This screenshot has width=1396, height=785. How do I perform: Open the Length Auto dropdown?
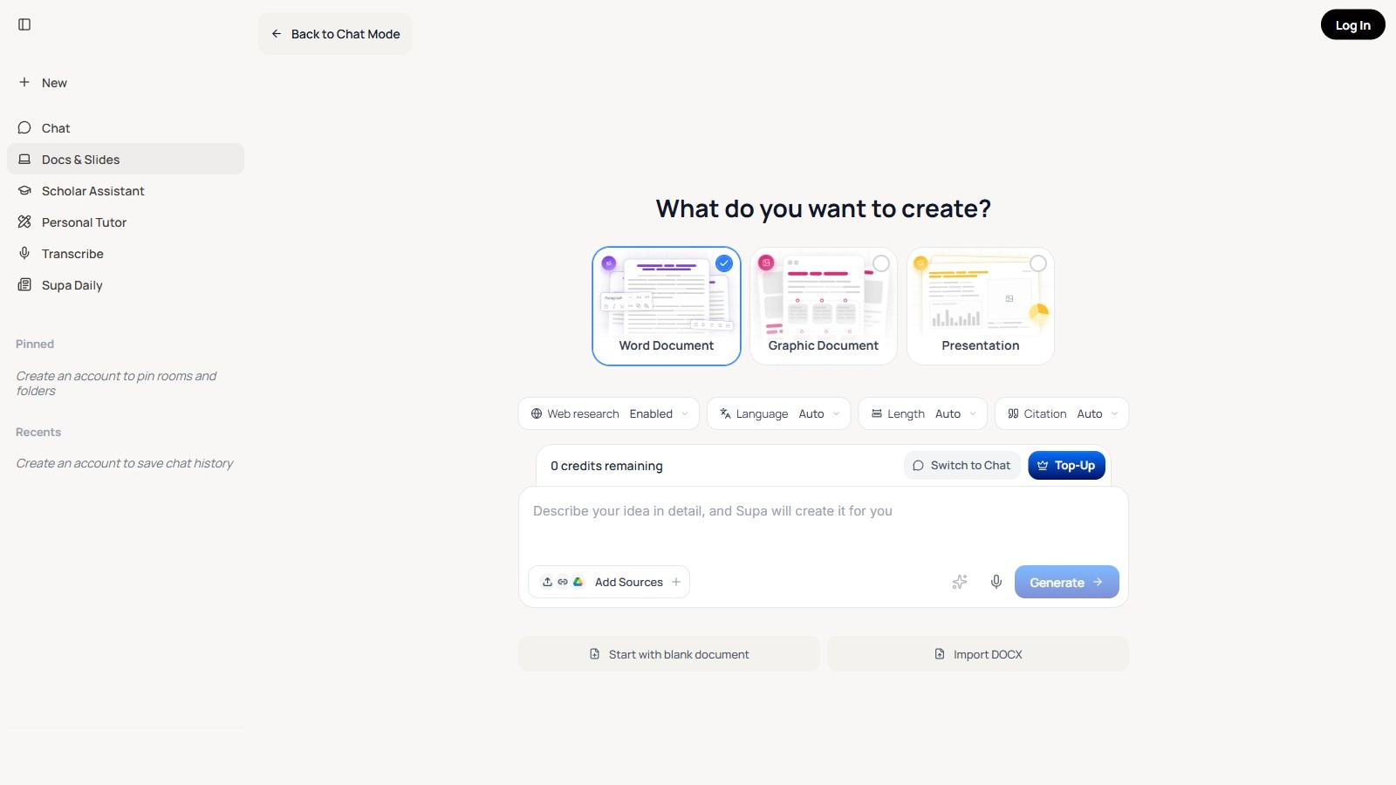point(922,413)
